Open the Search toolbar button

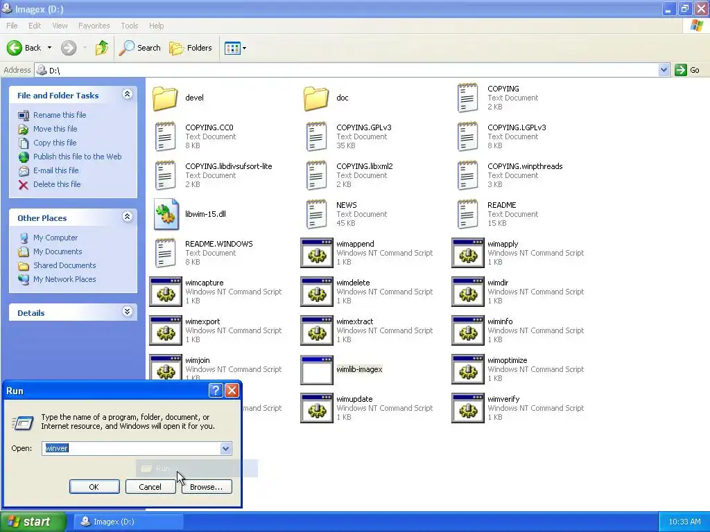point(140,48)
